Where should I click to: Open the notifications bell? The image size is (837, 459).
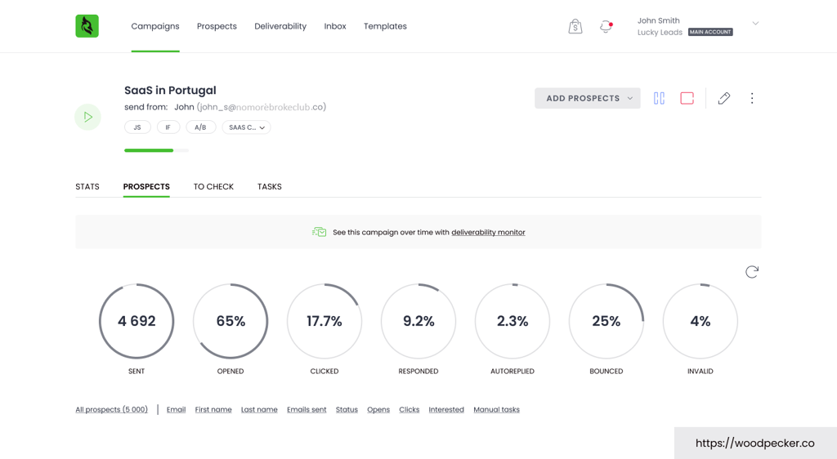(606, 26)
